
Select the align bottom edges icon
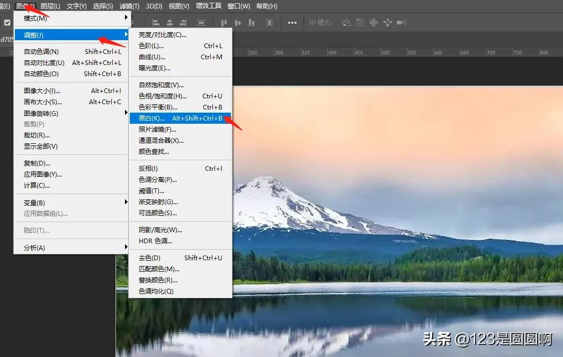[x=251, y=22]
